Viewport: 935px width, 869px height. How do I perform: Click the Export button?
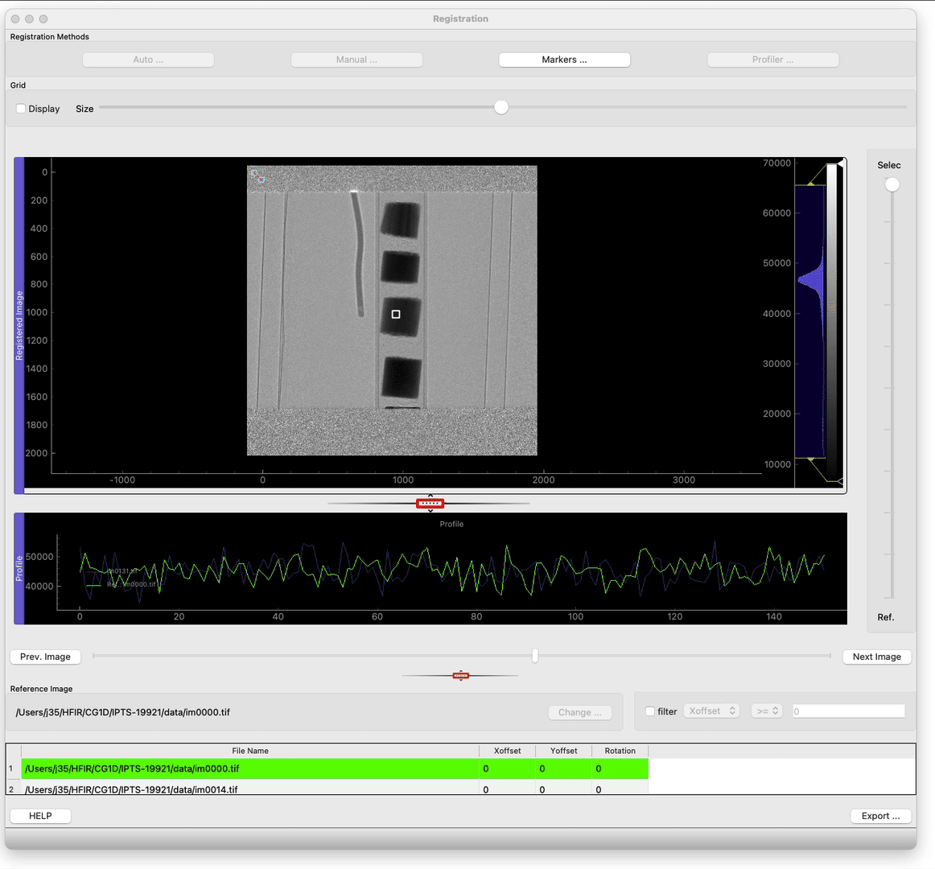pos(880,816)
